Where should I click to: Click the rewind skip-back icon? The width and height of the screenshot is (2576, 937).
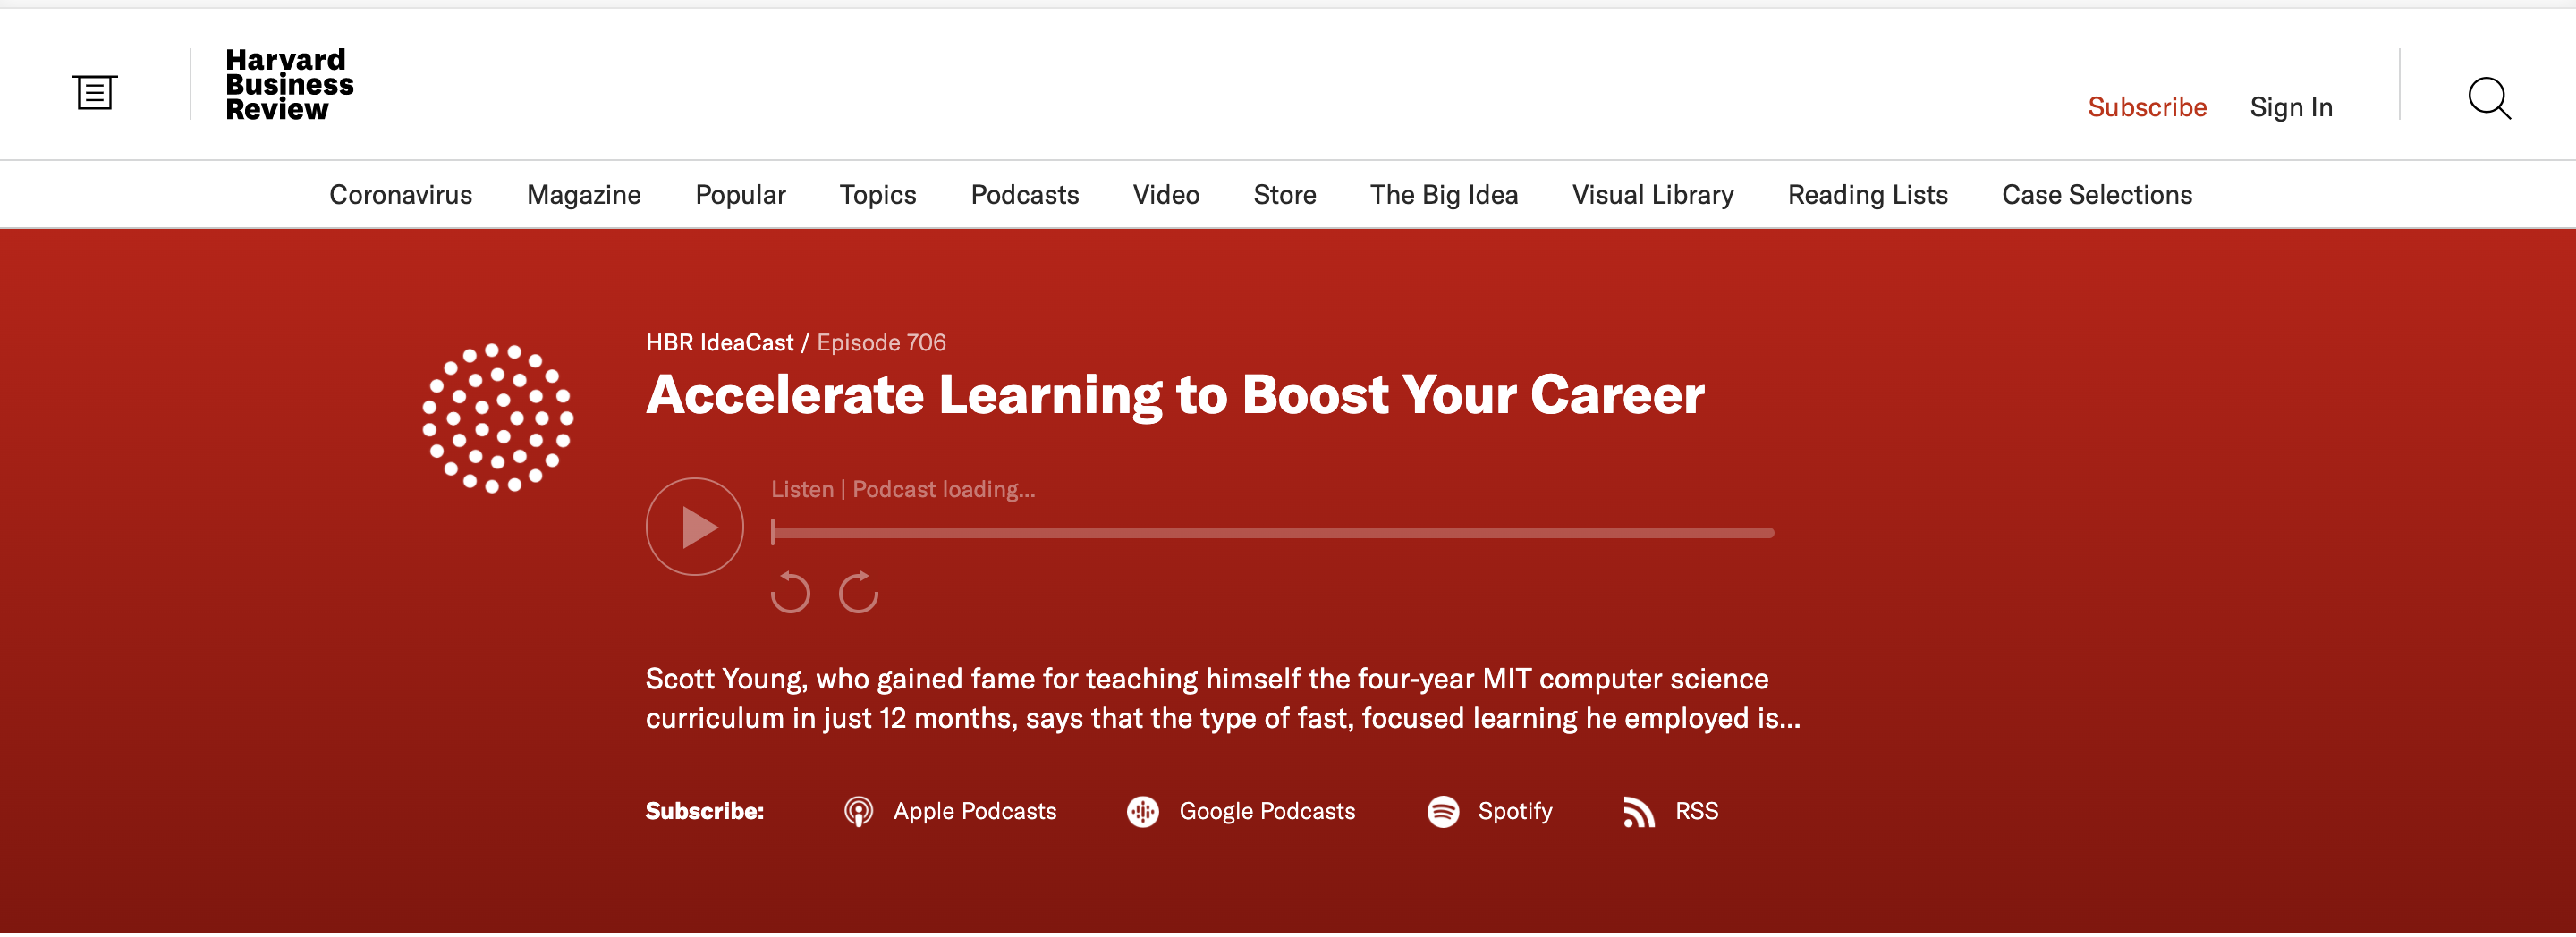pyautogui.click(x=790, y=593)
